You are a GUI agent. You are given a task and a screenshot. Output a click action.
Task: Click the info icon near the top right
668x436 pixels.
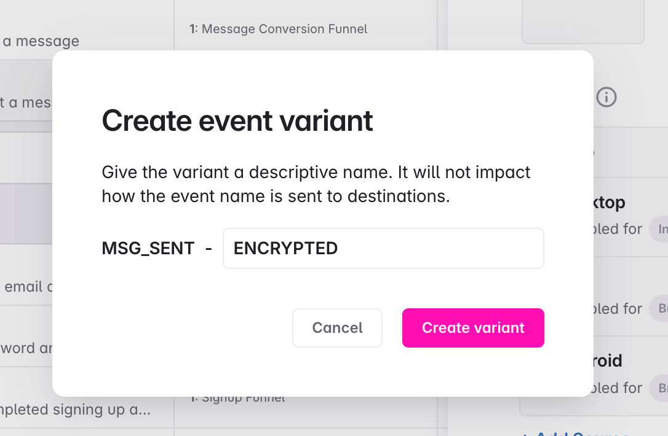pyautogui.click(x=606, y=97)
